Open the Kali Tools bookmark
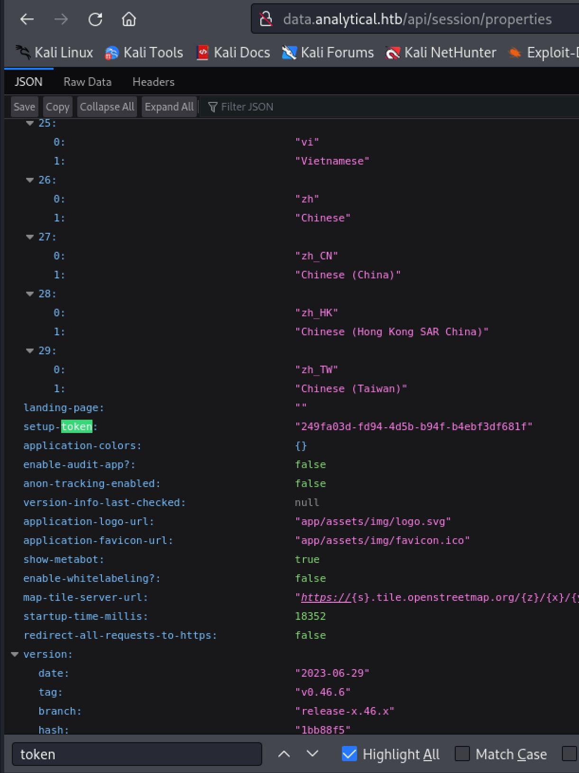 (144, 53)
